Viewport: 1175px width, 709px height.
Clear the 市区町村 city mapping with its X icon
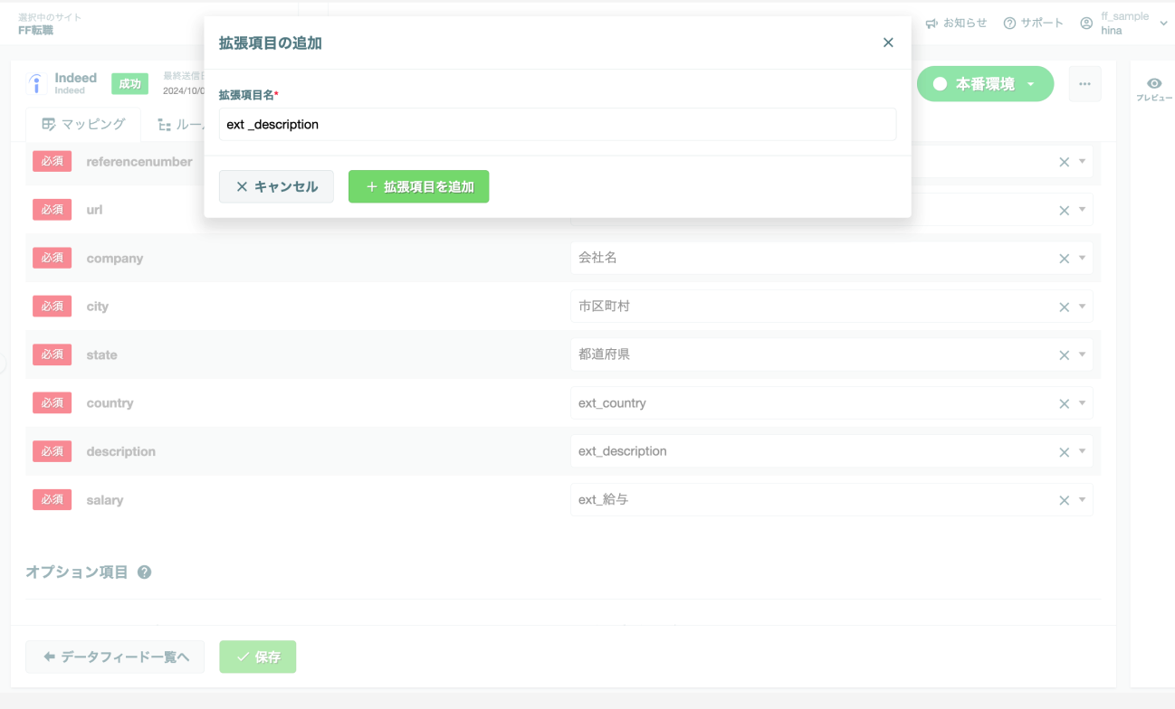coord(1064,306)
